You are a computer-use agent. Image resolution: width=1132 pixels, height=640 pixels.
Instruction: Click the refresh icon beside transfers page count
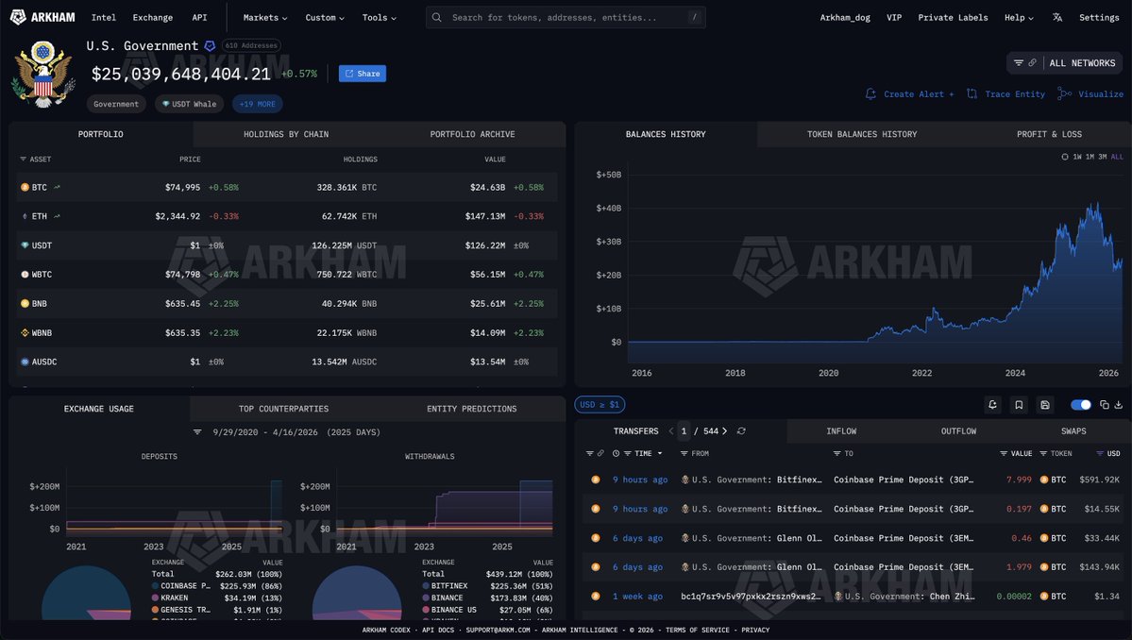pyautogui.click(x=741, y=430)
